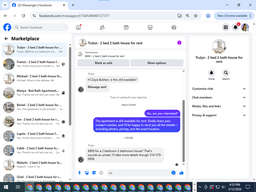256x192 pixels.
Task: Go back with Marketplace back arrow
Action: point(6,39)
